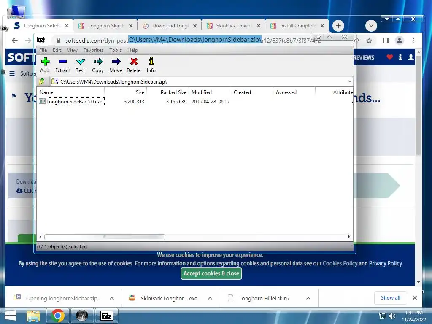Open a new Chrome tab
Screen dimensions: 432x324
(338, 26)
